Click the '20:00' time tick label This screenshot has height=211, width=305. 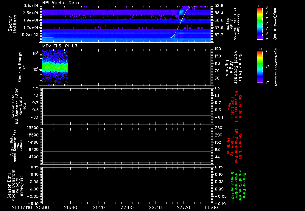(x=42, y=207)
